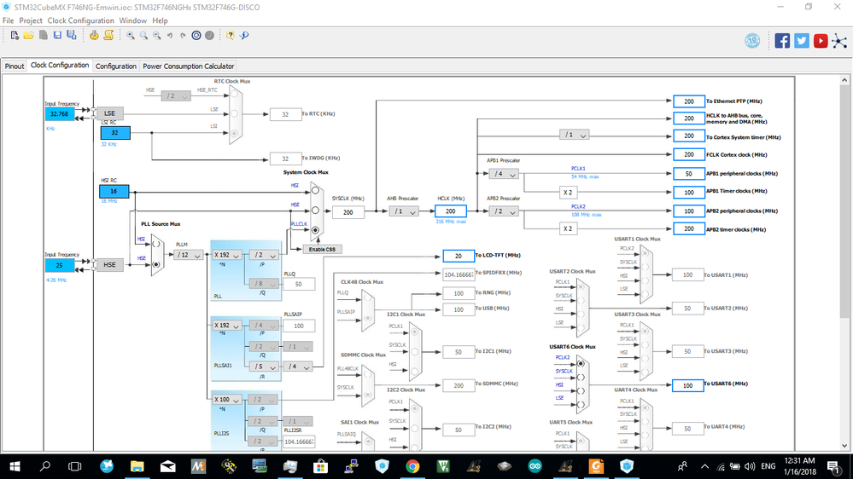Select SYSCLK in the USART6 Clock Mux
This screenshot has height=479, width=853.
581,377
